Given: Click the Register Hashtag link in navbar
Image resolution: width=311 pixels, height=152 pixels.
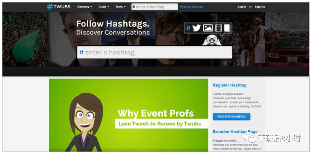Looking at the screenshot, I should [x=191, y=7].
